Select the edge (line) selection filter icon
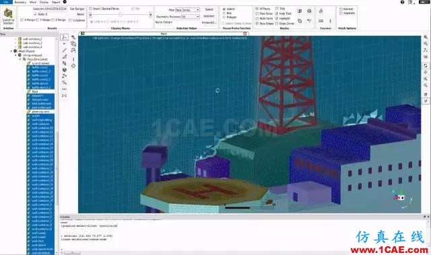Screen dimensions: 431x255 click(x=65, y=50)
